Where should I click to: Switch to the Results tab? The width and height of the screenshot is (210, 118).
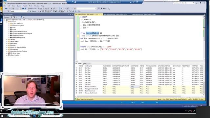point(78,64)
